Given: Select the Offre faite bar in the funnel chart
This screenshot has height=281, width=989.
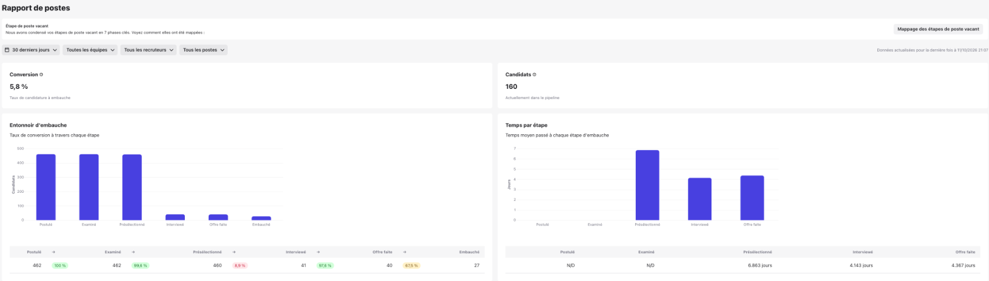Looking at the screenshot, I should click(218, 217).
